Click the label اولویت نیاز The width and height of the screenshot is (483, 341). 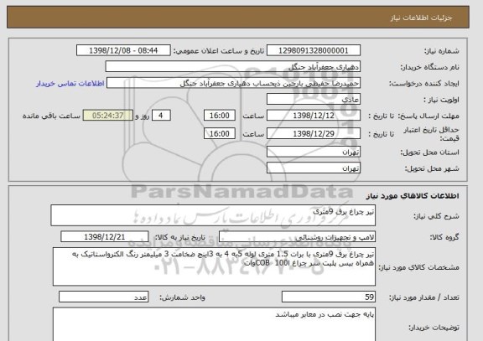coord(441,100)
